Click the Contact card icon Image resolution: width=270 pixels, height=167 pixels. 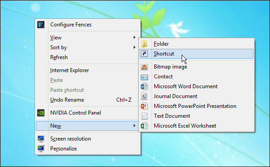tap(144, 77)
